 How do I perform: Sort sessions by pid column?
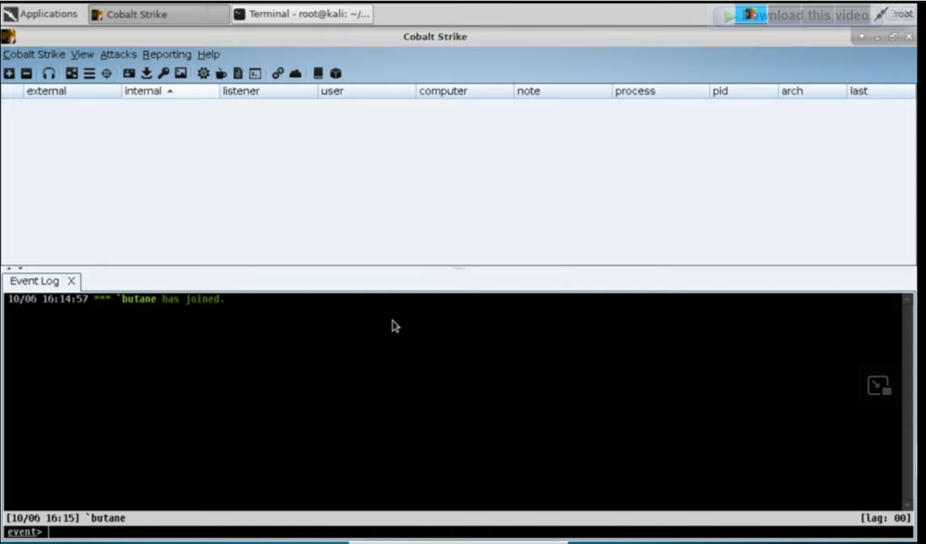point(743,91)
